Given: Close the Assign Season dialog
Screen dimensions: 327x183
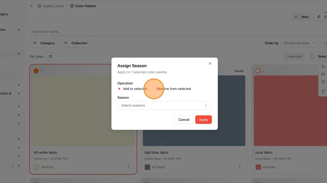Looking at the screenshot, I should pos(210,63).
